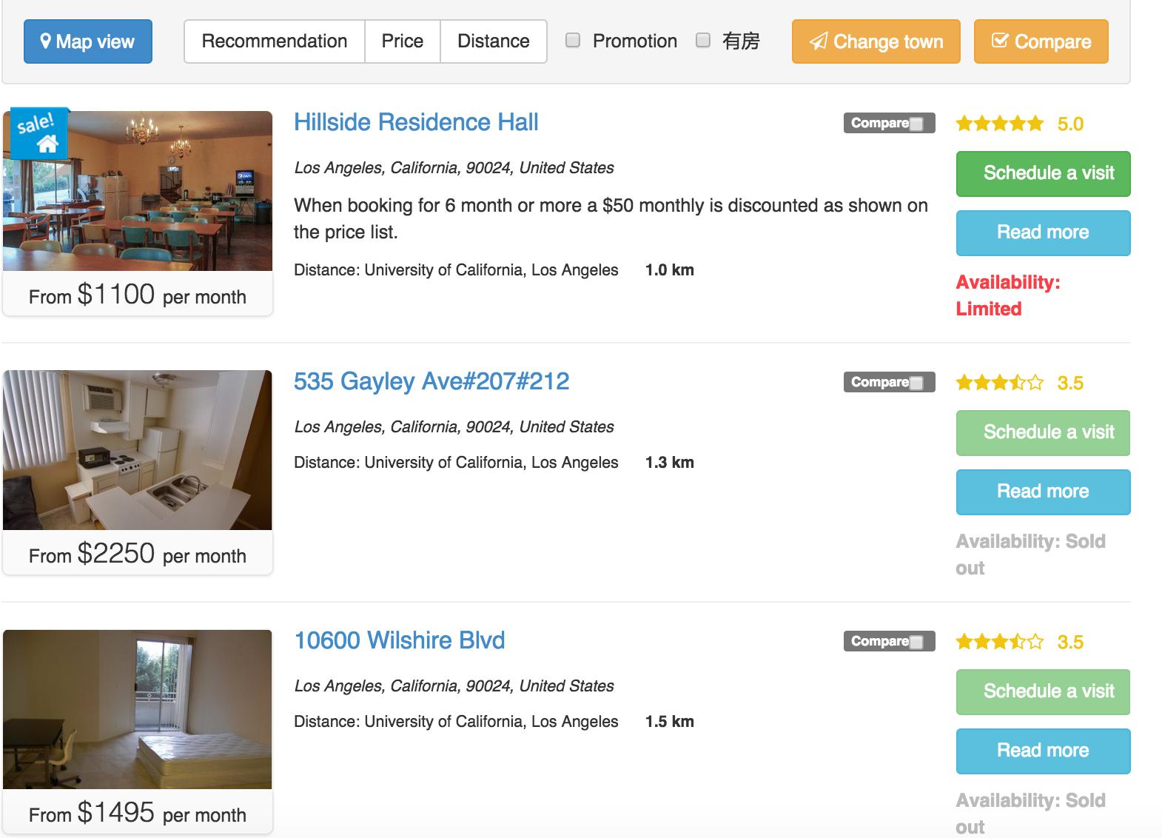1162x838 pixels.
Task: Sort listings by Distance
Action: pyautogui.click(x=494, y=41)
